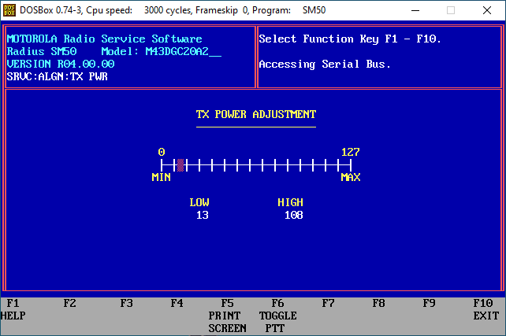The width and height of the screenshot is (506, 336).
Task: Select the HIGH power value 108
Action: [294, 215]
